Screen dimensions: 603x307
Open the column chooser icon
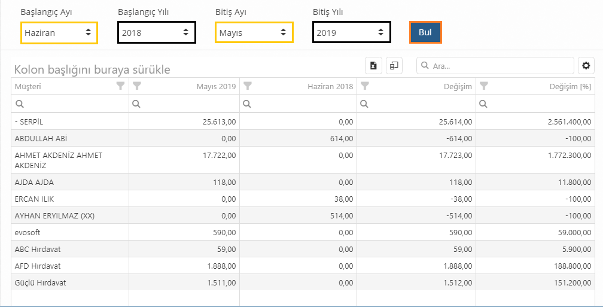pos(394,66)
